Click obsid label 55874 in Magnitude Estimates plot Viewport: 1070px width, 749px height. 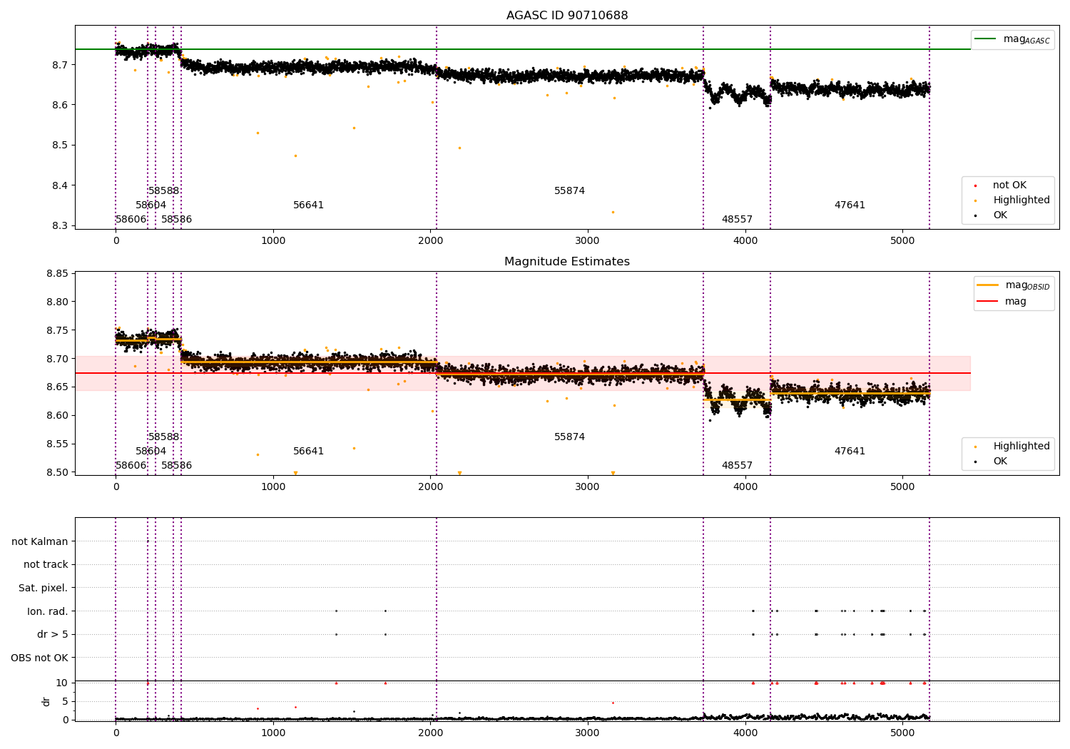(570, 437)
